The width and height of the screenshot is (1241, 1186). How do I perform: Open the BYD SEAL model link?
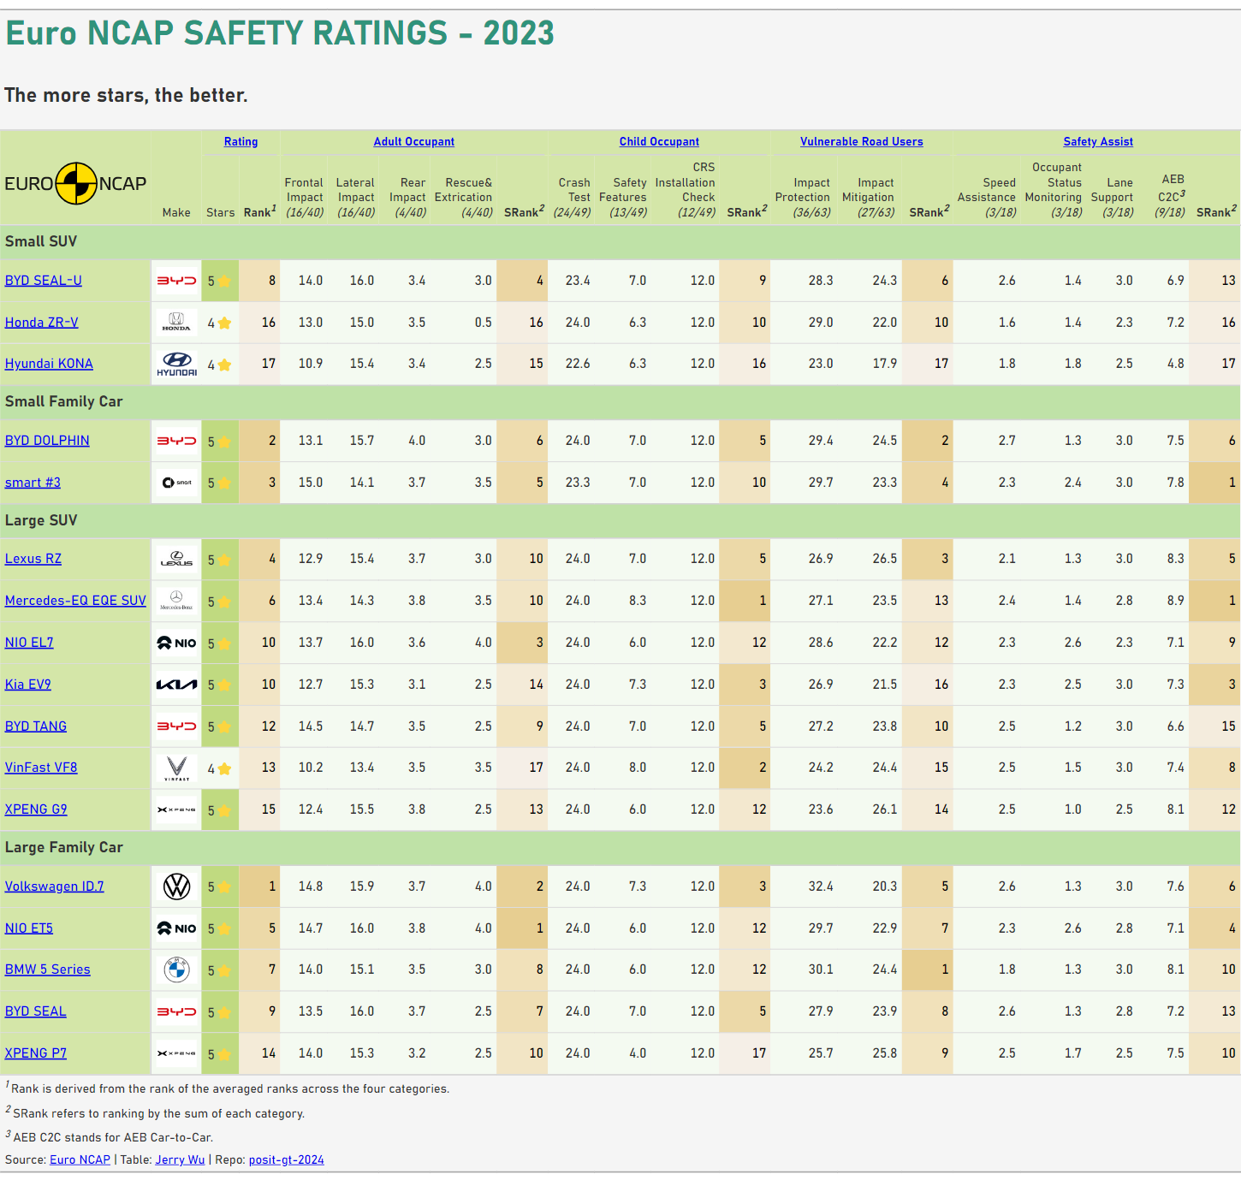(36, 1011)
